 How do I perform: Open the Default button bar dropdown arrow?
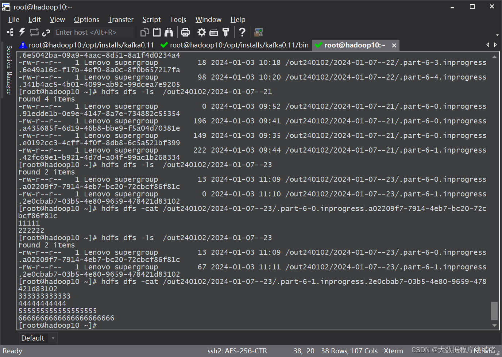tap(53, 338)
